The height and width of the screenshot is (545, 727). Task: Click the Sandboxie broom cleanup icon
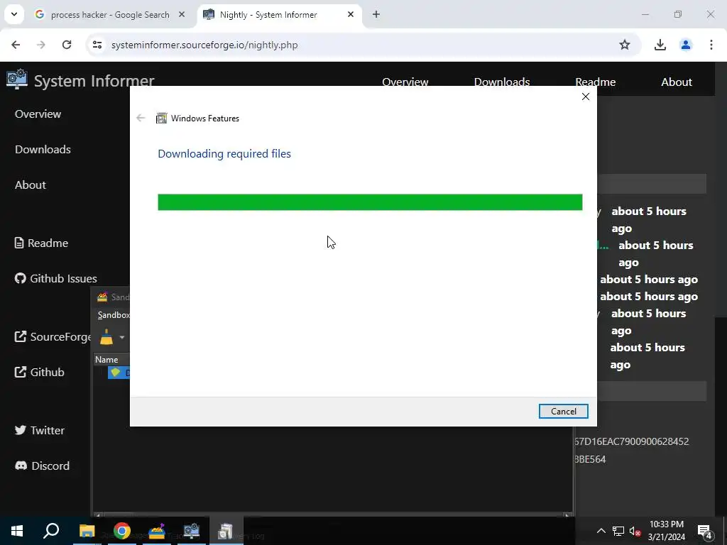pyautogui.click(x=106, y=337)
